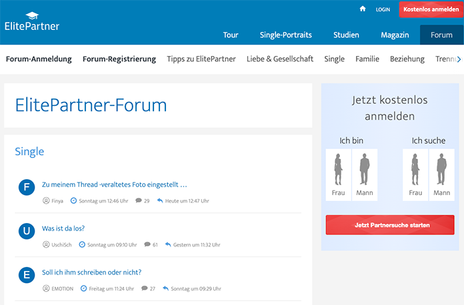Expand forum categories with right chevron
The image size is (464, 305).
459,59
